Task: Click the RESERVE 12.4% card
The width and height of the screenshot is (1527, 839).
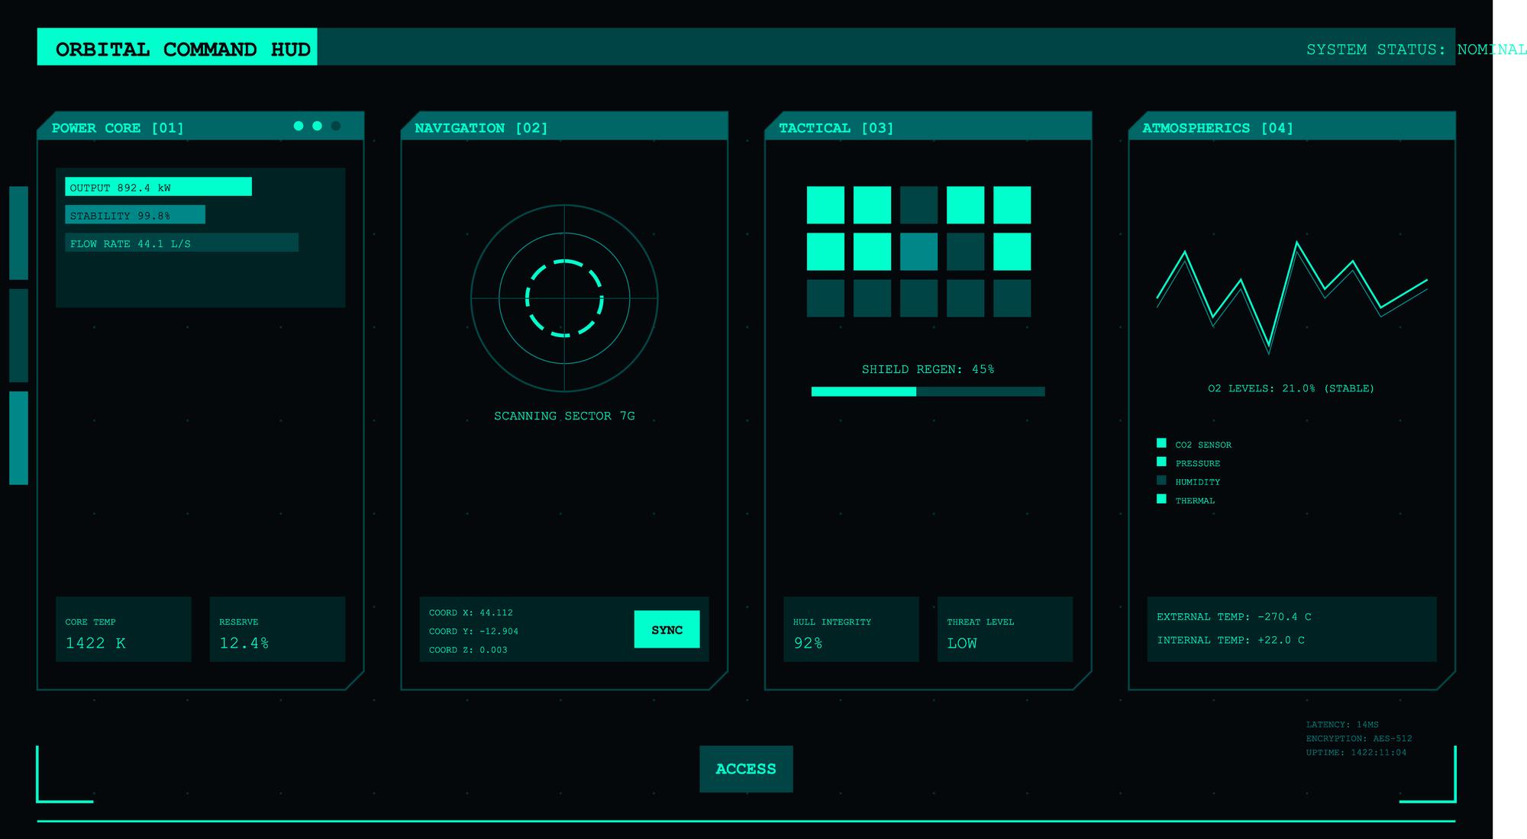Action: click(x=277, y=629)
